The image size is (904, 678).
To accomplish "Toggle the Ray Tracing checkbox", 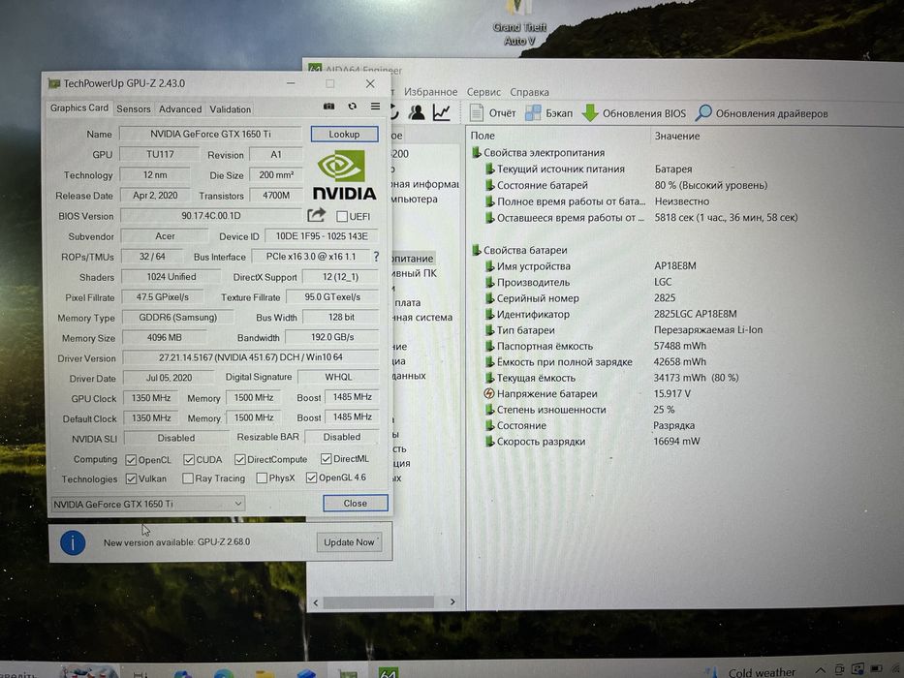I will click(187, 478).
